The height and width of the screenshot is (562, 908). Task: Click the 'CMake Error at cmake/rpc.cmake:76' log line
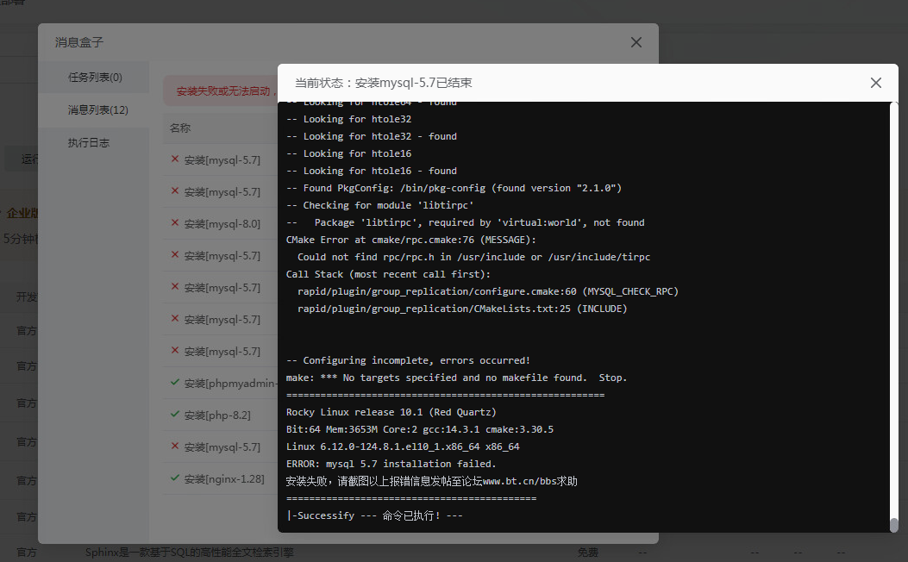coord(411,240)
